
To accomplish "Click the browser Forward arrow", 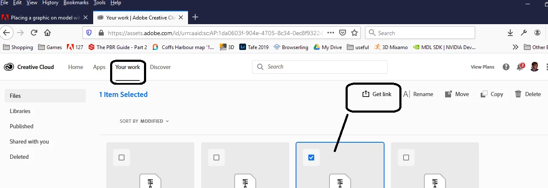I will coord(20,33).
